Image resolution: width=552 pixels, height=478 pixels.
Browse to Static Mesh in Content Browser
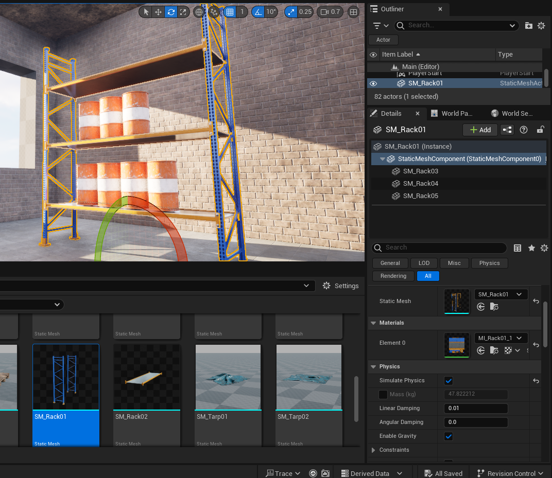click(494, 307)
